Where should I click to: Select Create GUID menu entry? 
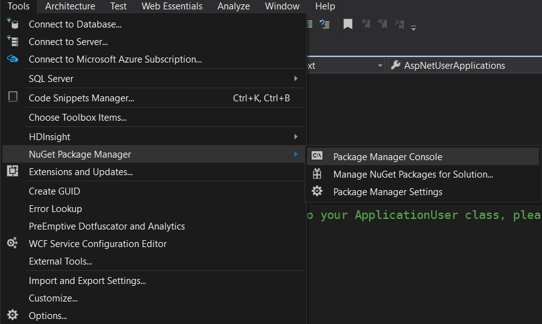(x=55, y=191)
